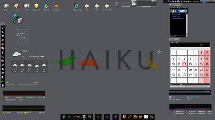215x120 pixels.
Task: Click the BeAIM logo banner
Action: (x=179, y=11)
